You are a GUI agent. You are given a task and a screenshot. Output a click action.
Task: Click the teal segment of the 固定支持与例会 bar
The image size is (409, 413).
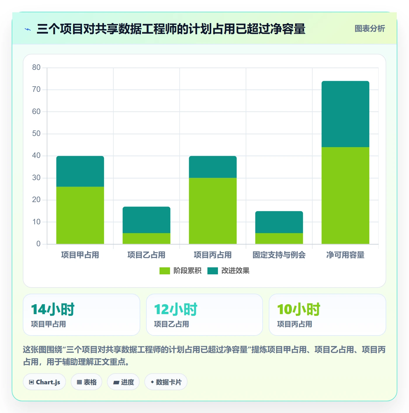point(279,222)
